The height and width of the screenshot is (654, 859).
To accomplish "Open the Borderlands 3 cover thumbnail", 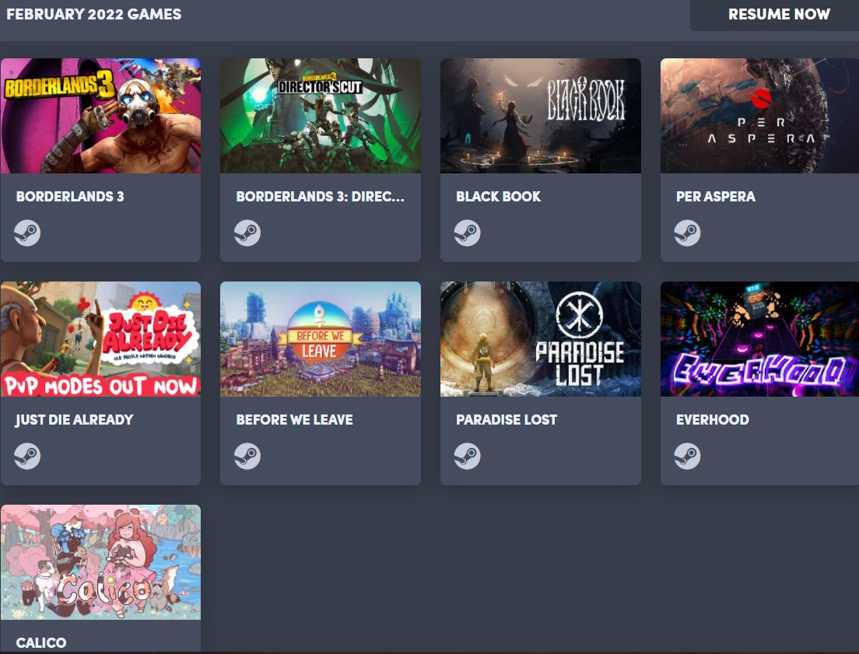I will 101,116.
